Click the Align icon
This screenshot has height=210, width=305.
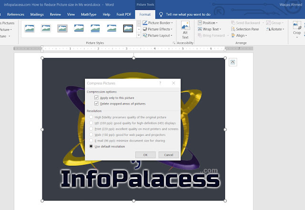coord(233,36)
